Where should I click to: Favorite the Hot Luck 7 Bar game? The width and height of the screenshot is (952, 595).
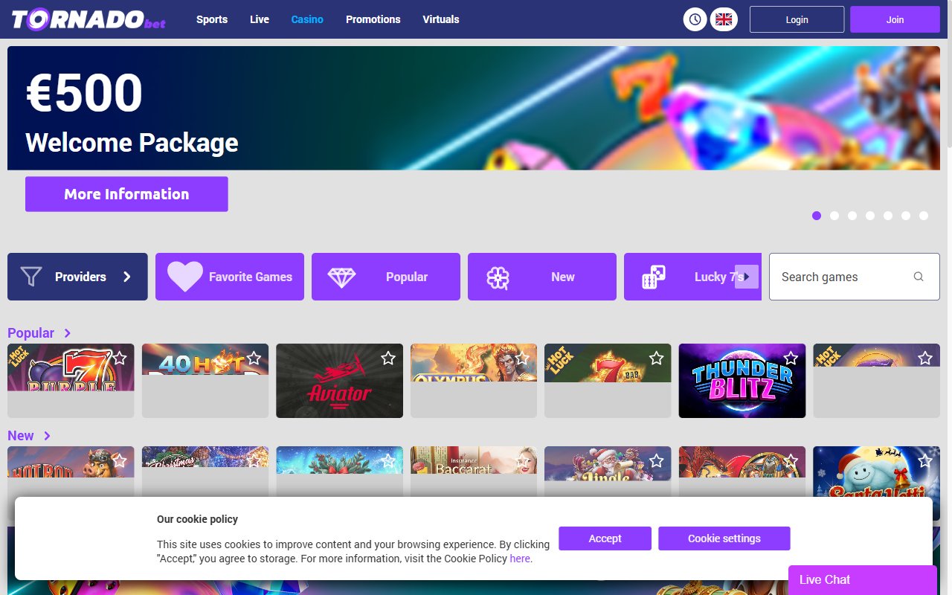coord(657,358)
